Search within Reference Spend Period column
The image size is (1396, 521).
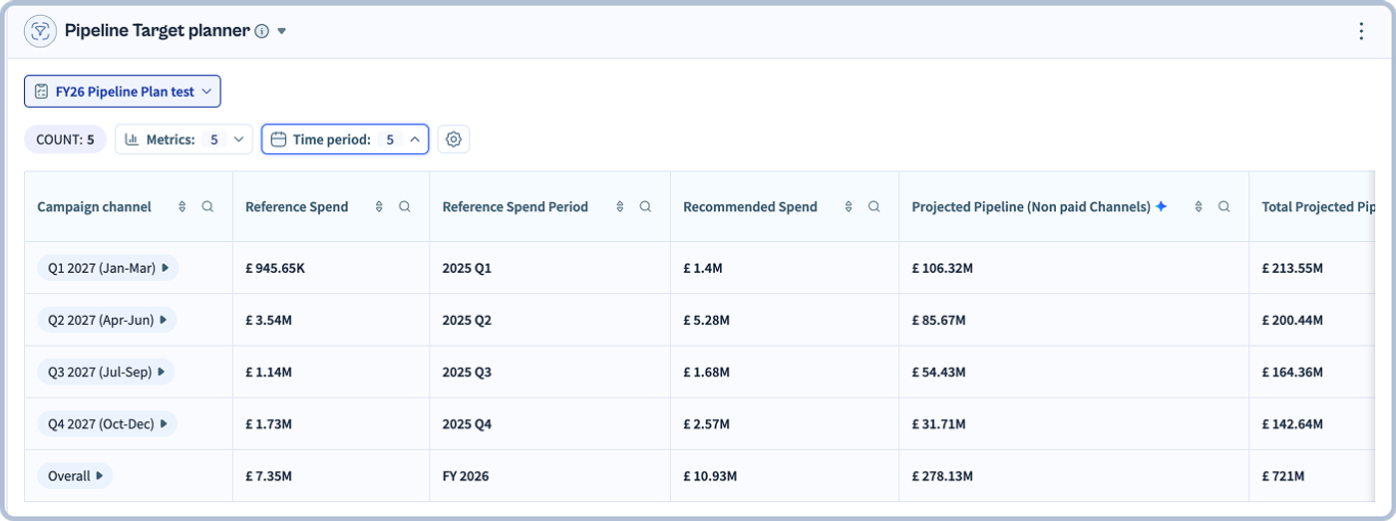pos(645,207)
